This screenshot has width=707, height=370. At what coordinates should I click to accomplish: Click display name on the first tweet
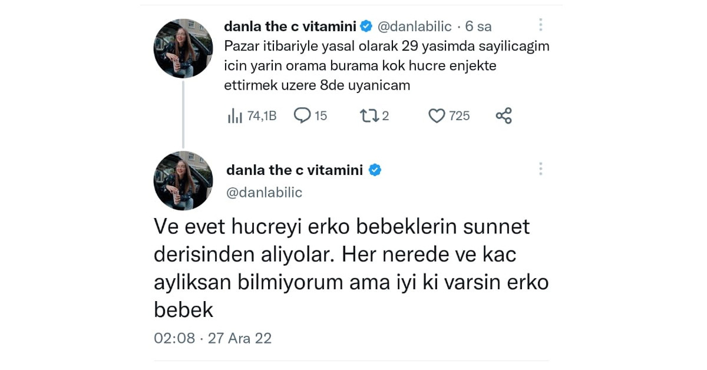pos(290,27)
